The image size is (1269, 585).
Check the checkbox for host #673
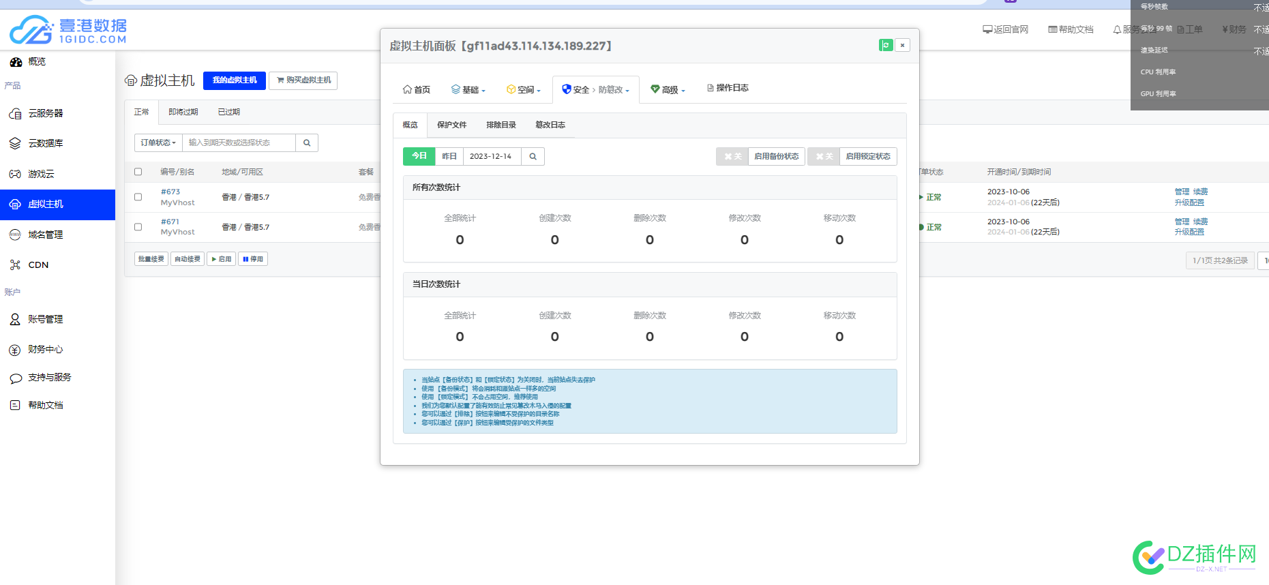(x=138, y=197)
